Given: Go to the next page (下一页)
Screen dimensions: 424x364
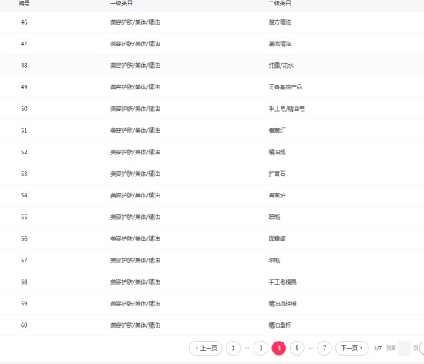Looking at the screenshot, I should [x=352, y=348].
